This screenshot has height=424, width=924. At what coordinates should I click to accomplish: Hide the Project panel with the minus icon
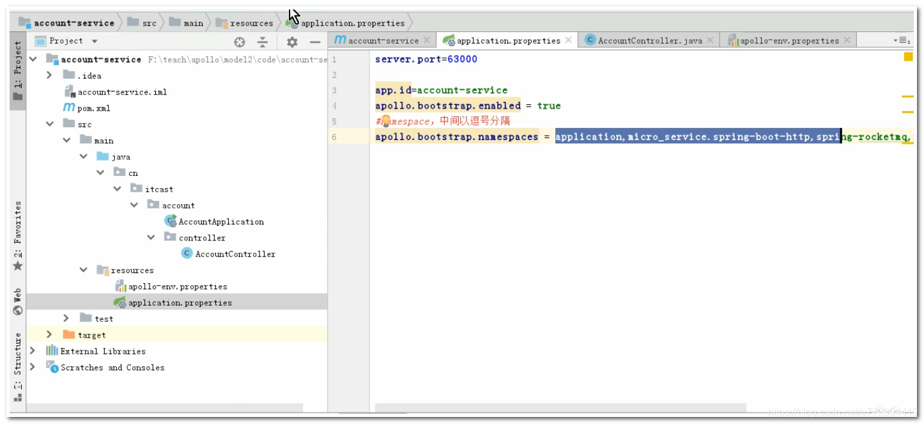(315, 40)
